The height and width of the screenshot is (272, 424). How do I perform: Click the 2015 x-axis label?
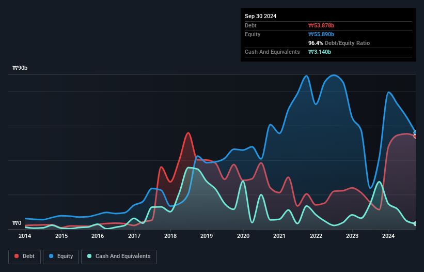(61, 236)
